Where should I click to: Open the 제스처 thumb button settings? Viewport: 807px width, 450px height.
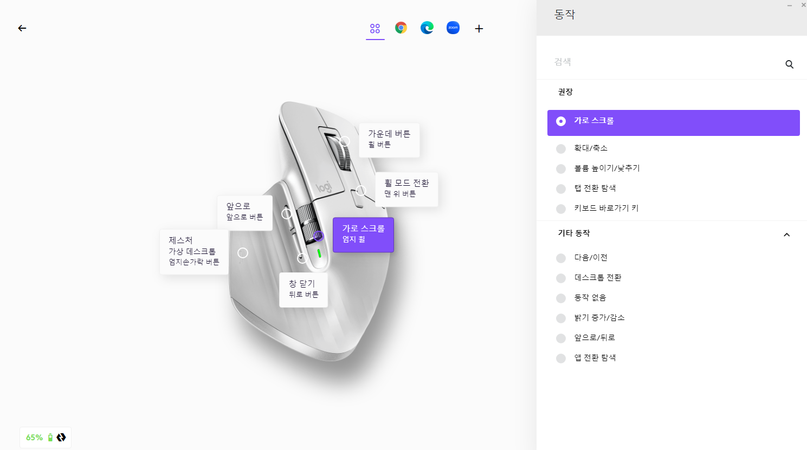tap(194, 252)
